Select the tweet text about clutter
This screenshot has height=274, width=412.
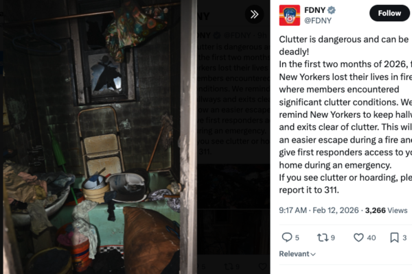click(x=345, y=114)
